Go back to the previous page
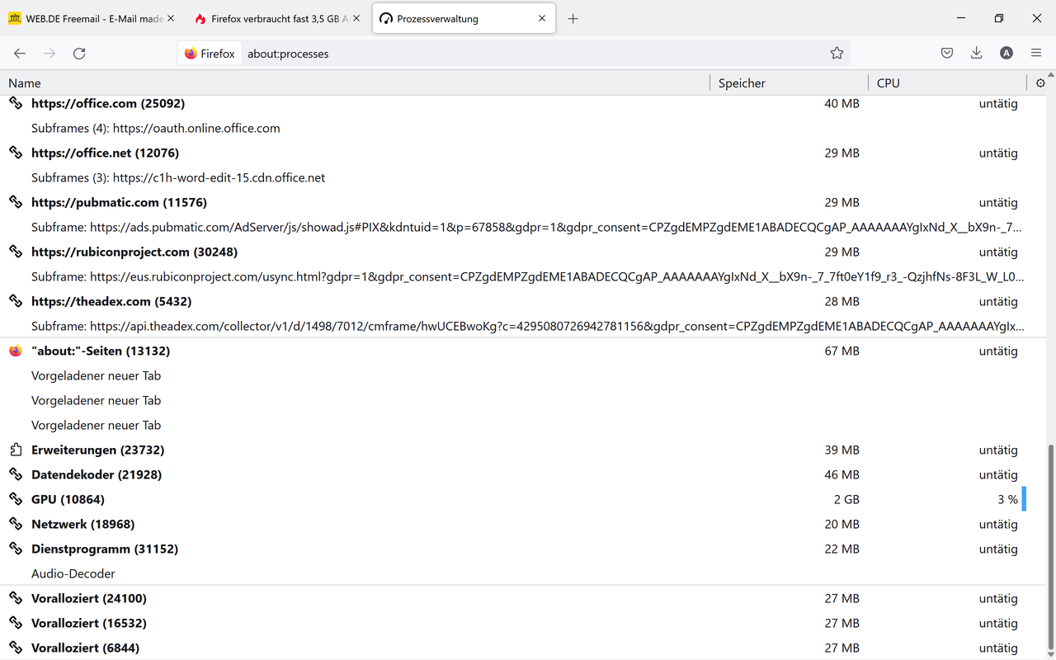1056x660 pixels. pos(20,54)
